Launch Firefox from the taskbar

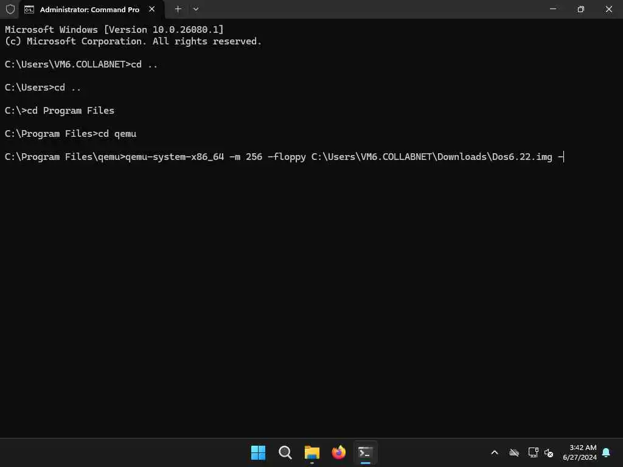(338, 452)
